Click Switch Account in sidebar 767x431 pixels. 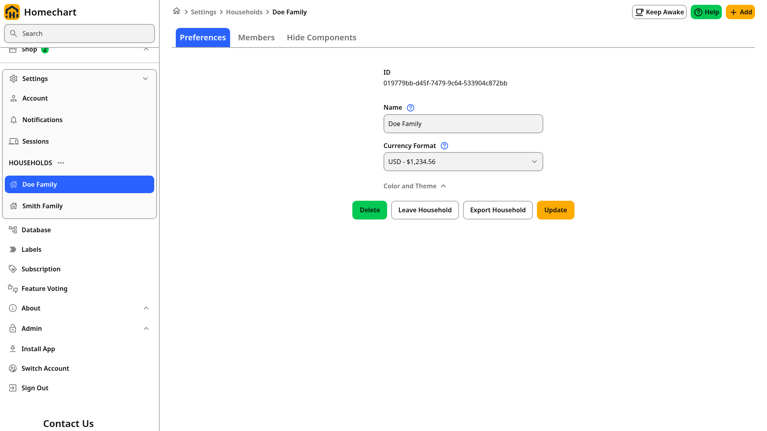pyautogui.click(x=79, y=368)
